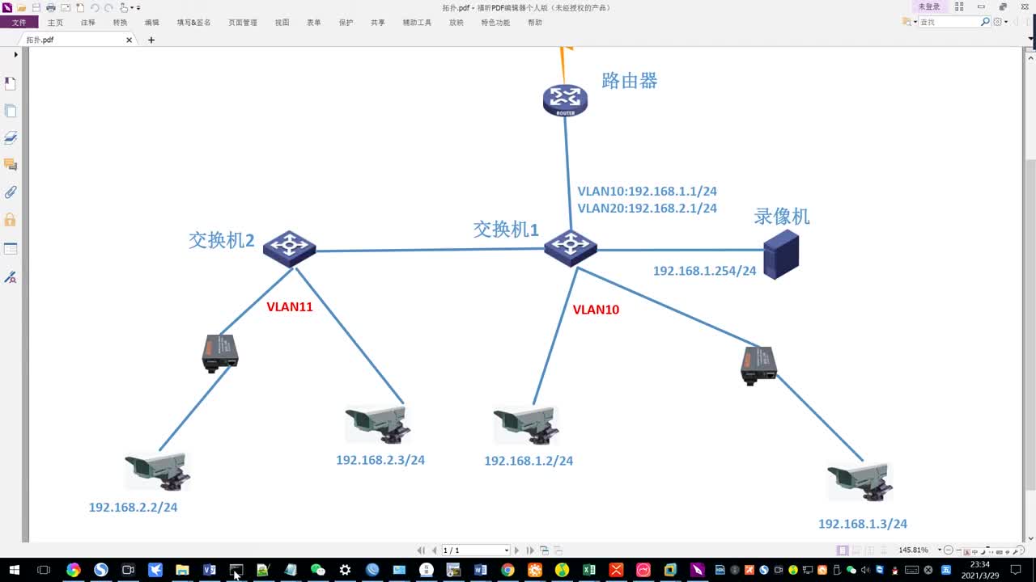Click the Redo arrow icon

108,8
